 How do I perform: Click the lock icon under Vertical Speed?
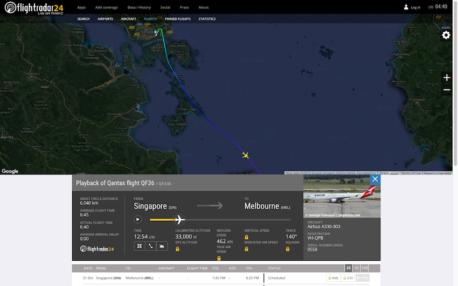tap(247, 237)
